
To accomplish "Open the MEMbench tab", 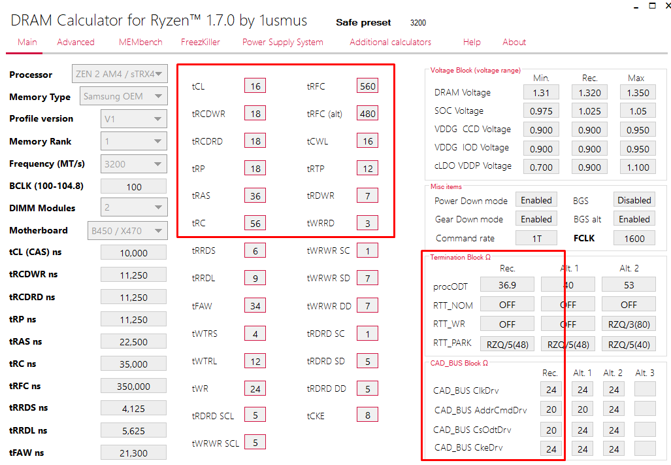I will click(140, 42).
